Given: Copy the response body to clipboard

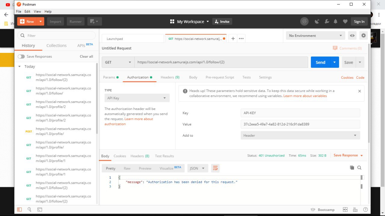Looking at the screenshot, I should 352,168.
